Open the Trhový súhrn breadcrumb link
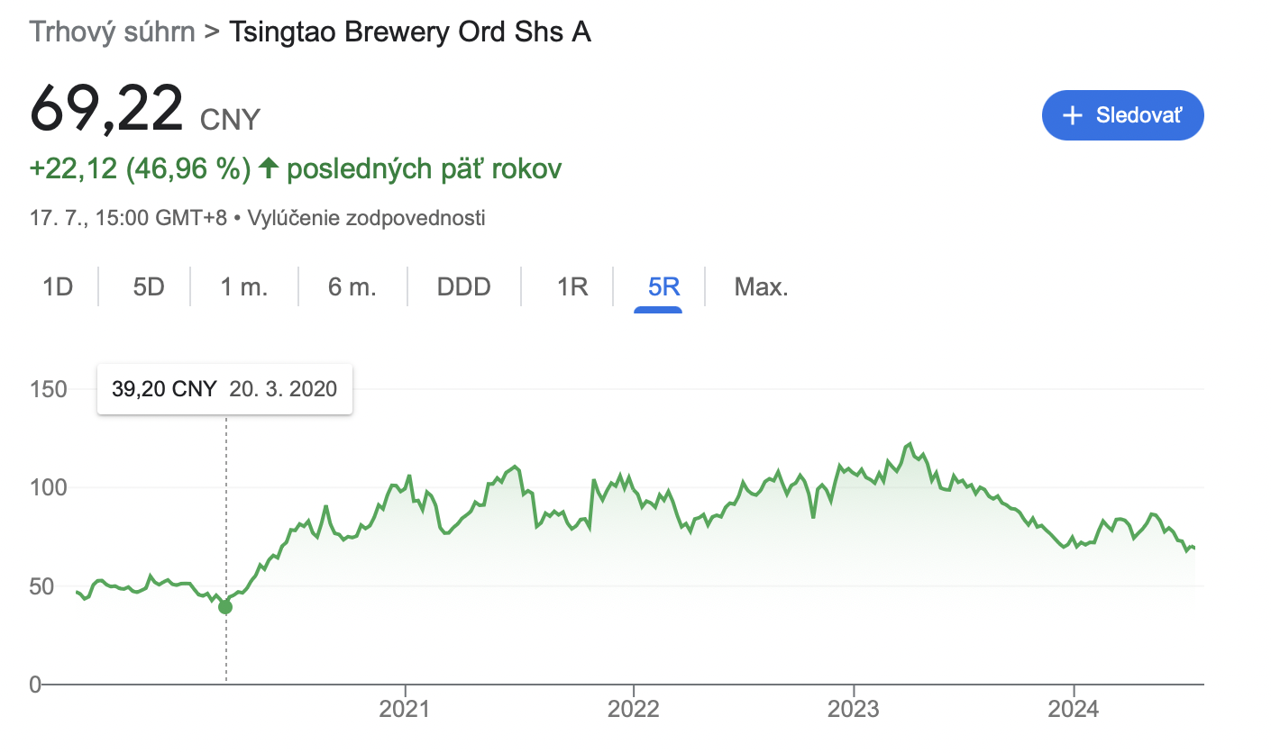 point(113,32)
